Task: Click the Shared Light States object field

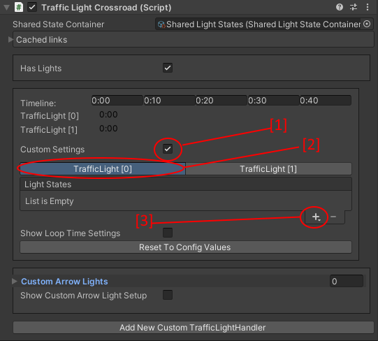Action: tap(264, 24)
